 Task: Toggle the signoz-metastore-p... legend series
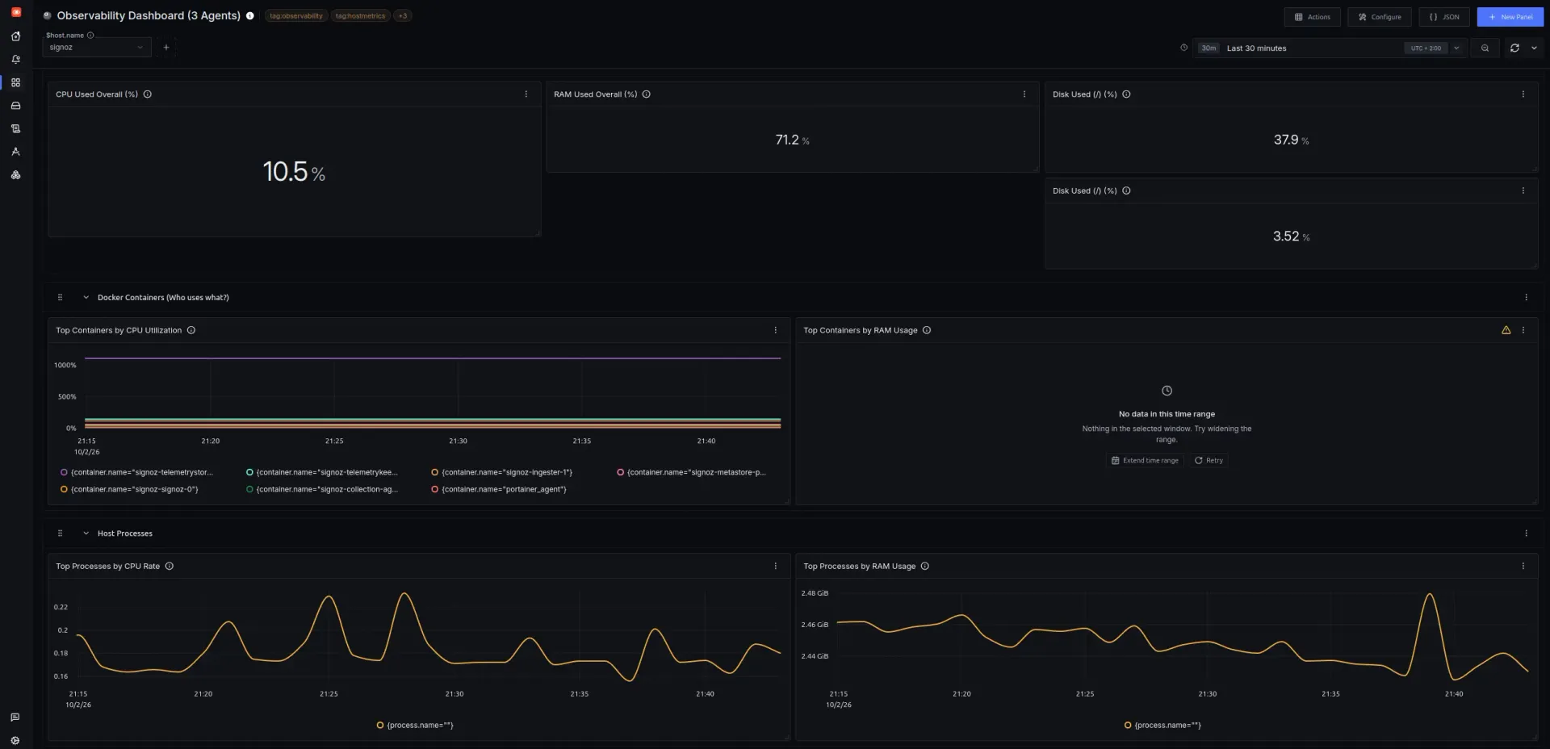coord(692,472)
